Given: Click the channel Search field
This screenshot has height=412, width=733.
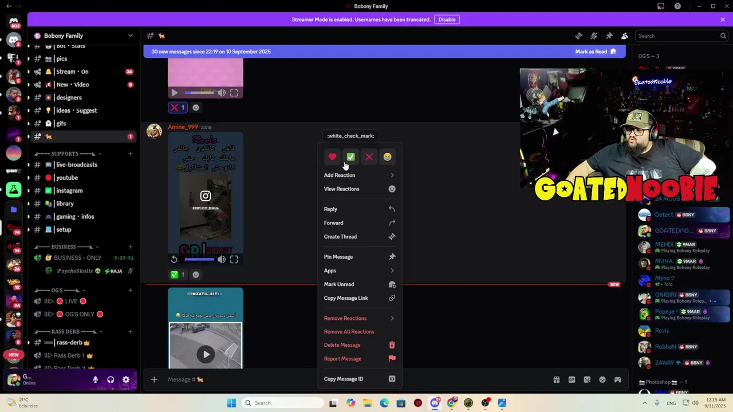Looking at the screenshot, I should 681,36.
